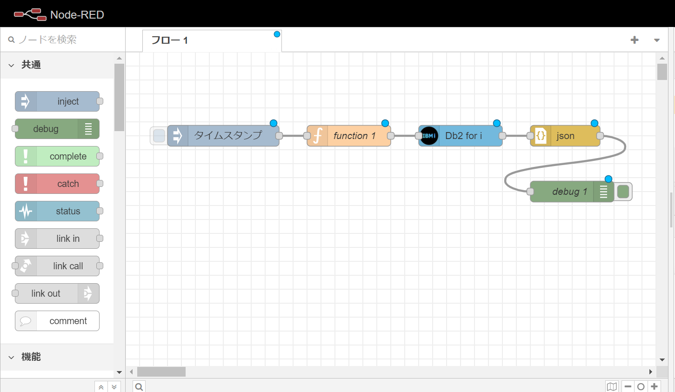Select the catch node in palette

click(x=57, y=184)
